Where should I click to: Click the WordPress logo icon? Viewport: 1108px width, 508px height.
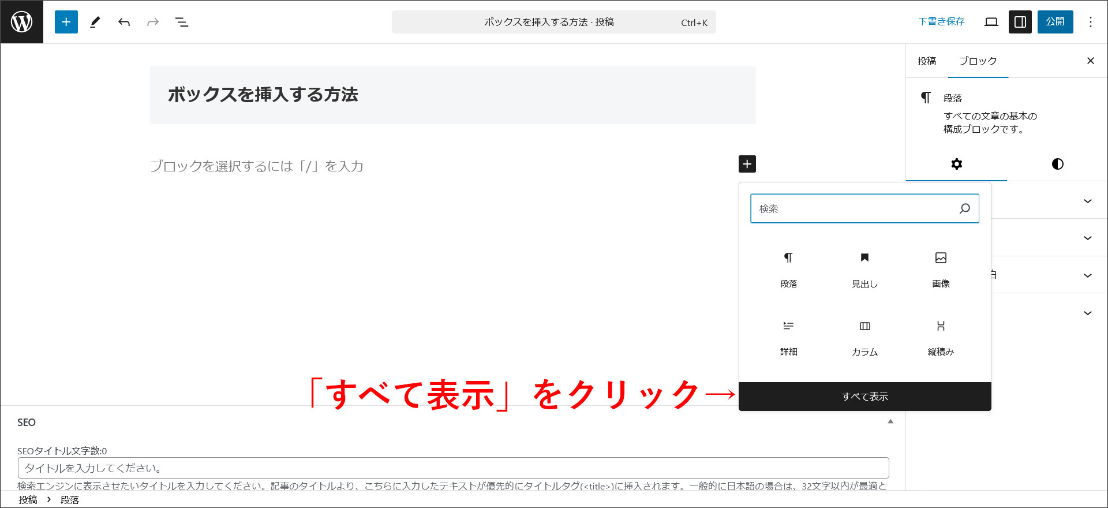[x=22, y=22]
